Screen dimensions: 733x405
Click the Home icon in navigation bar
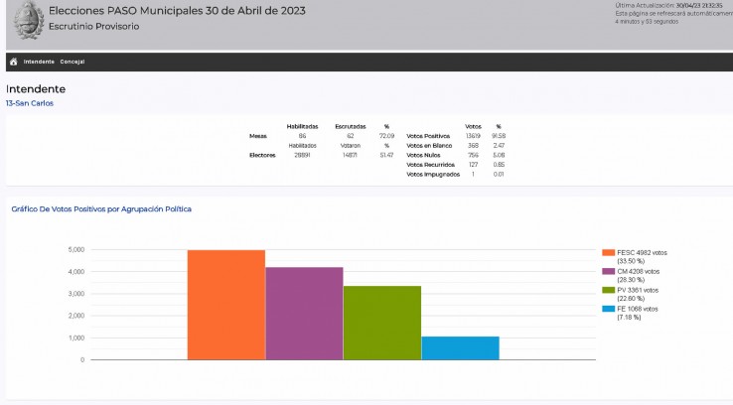[13, 62]
